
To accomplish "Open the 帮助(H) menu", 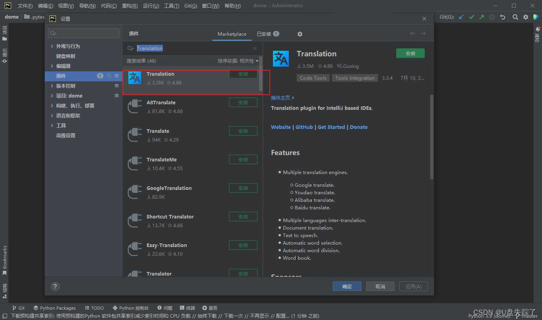I will 233,6.
